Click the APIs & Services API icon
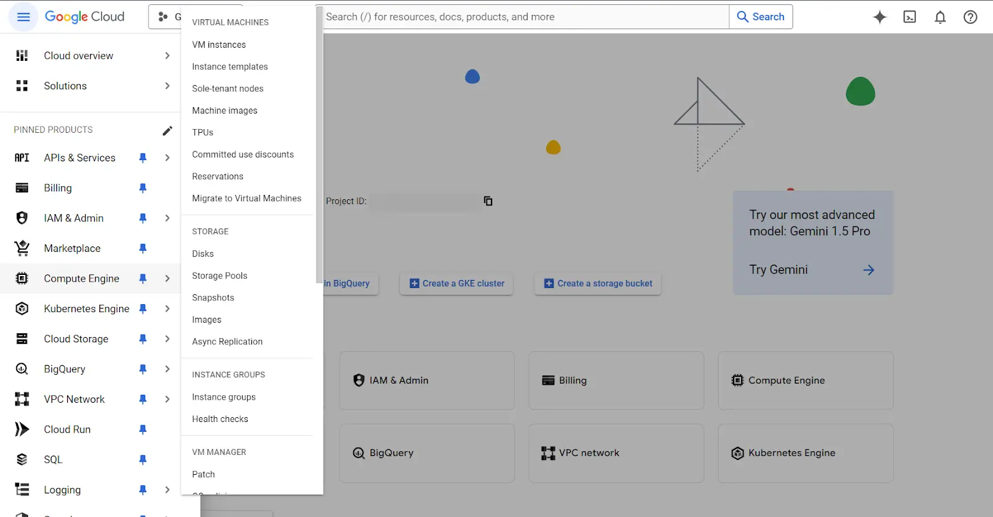The image size is (993, 517). click(22, 158)
